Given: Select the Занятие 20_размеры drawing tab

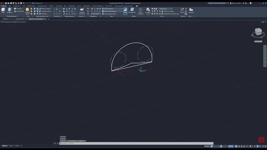Looking at the screenshot, I should pos(36,19).
